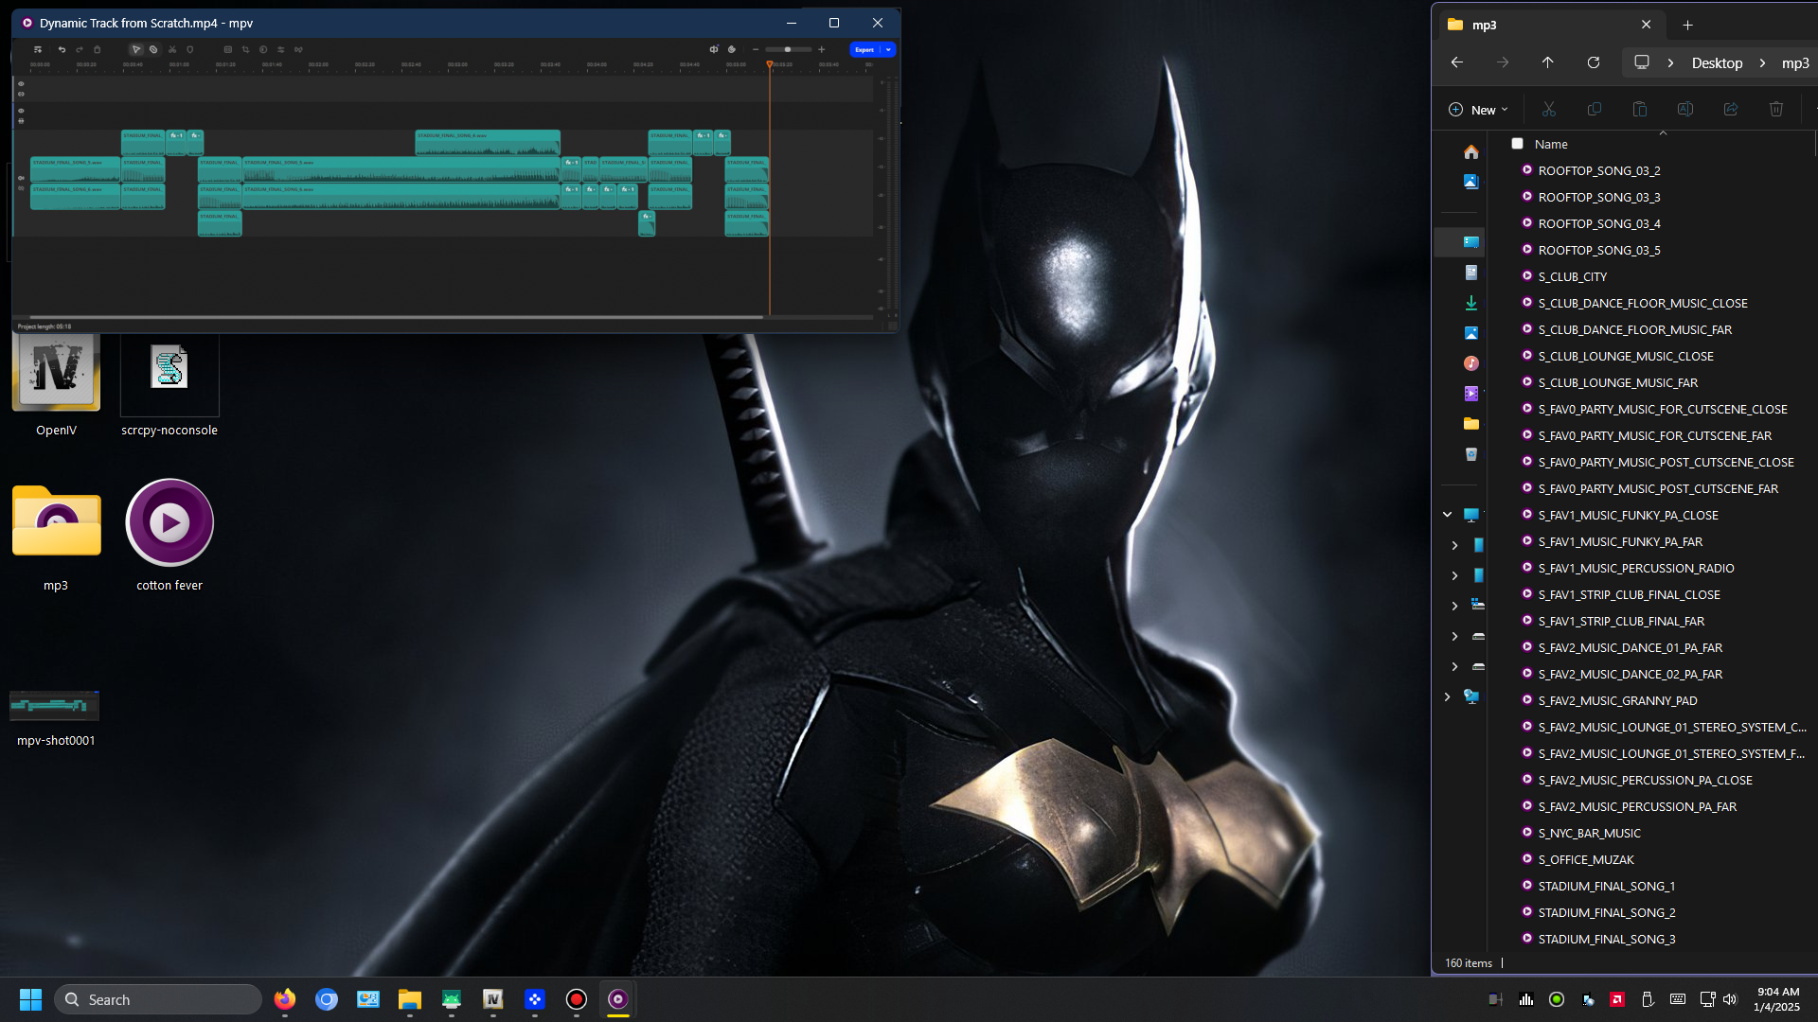Viewport: 1818px width, 1022px height.
Task: Tick the select-all checkbox beside Name
Action: [1517, 144]
